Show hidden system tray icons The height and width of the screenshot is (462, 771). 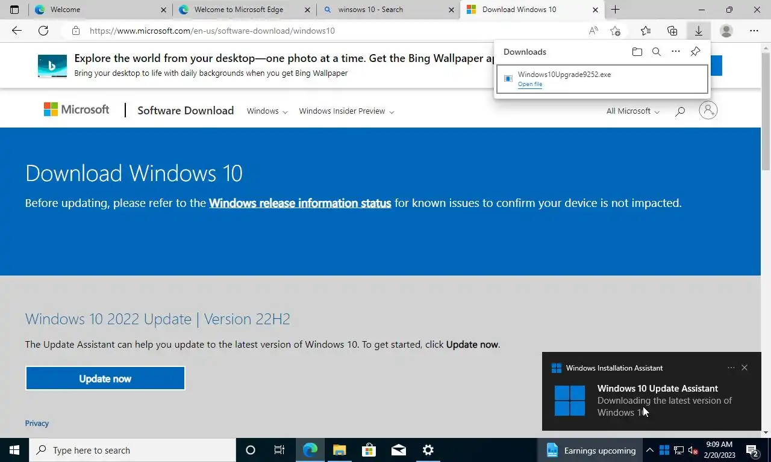[650, 450]
